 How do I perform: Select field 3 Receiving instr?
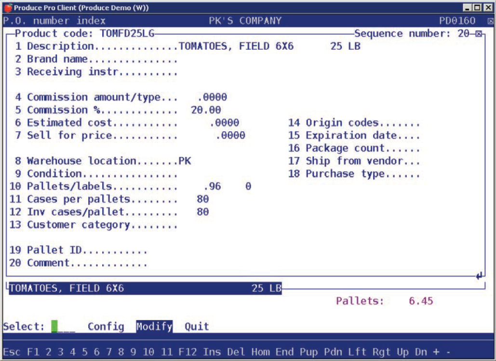coord(96,71)
